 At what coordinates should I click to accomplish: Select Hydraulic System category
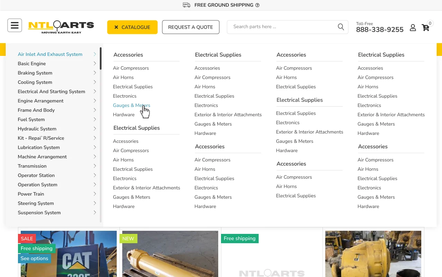click(37, 129)
